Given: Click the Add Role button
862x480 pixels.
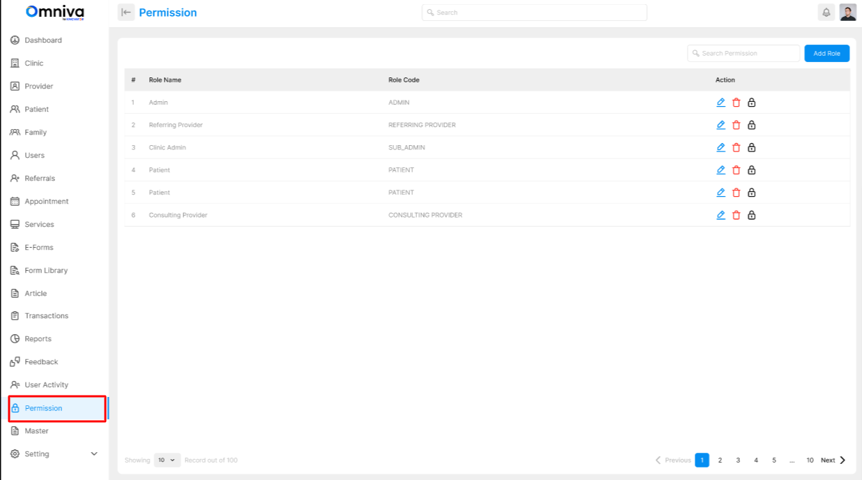Looking at the screenshot, I should point(826,54).
